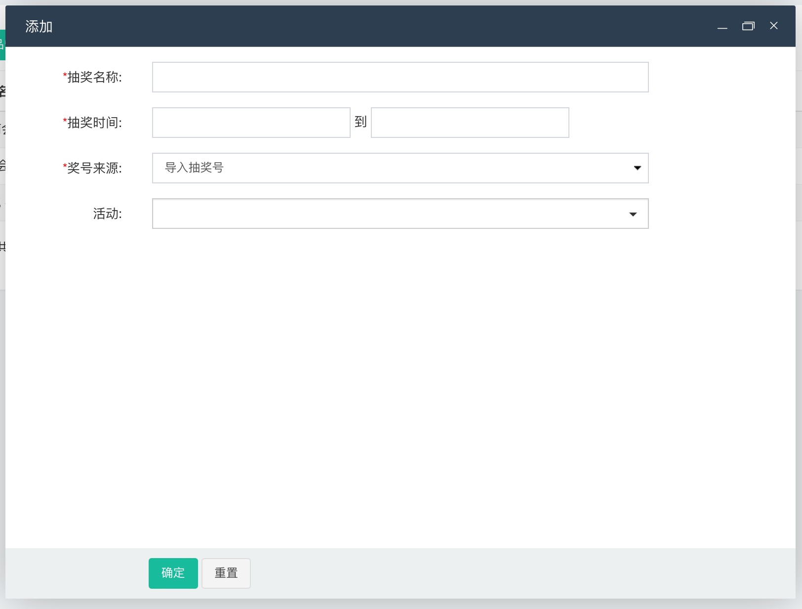Click the 活动 field label
The image size is (802, 609).
click(107, 214)
